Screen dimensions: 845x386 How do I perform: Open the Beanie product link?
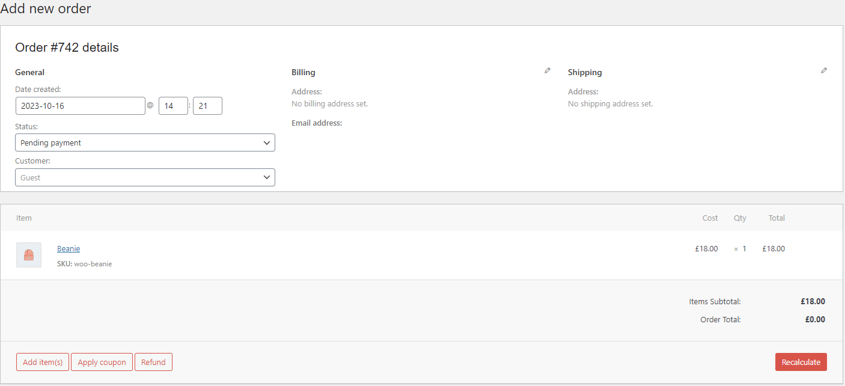pyautogui.click(x=69, y=248)
